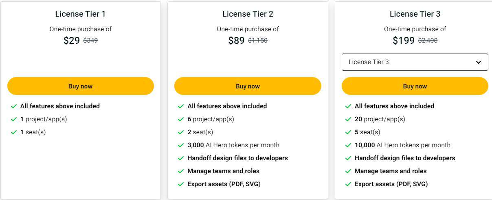This screenshot has width=492, height=200.
Task: Click Tier 2 'Manage teams and roles'
Action: pos(223,171)
